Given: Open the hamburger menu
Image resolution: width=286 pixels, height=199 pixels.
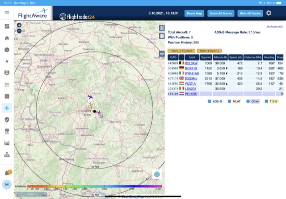Looking at the screenshot, I should 7,13.
